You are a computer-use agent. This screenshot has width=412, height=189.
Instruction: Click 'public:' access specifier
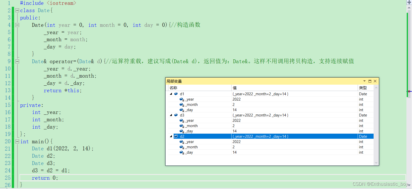(30, 18)
